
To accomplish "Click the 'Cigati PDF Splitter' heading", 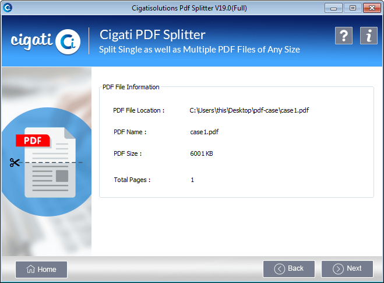I will [152, 34].
